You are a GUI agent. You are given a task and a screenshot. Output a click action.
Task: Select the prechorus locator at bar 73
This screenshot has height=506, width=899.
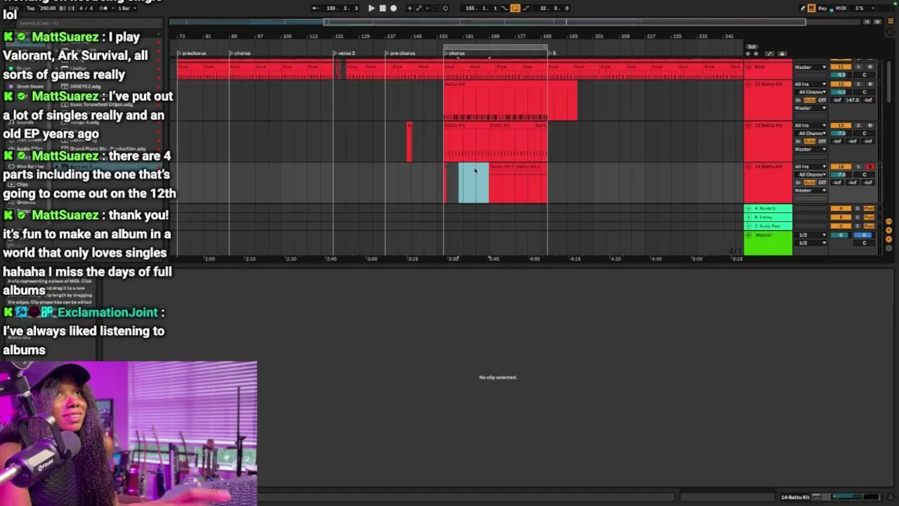click(x=192, y=53)
